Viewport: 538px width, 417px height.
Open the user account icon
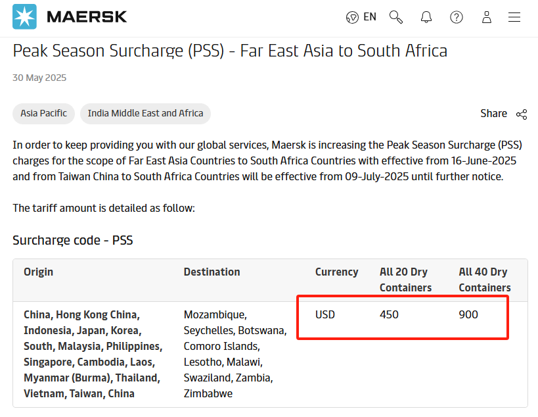487,17
